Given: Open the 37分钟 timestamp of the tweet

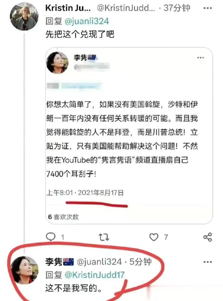Looking at the screenshot, I should [177, 8].
